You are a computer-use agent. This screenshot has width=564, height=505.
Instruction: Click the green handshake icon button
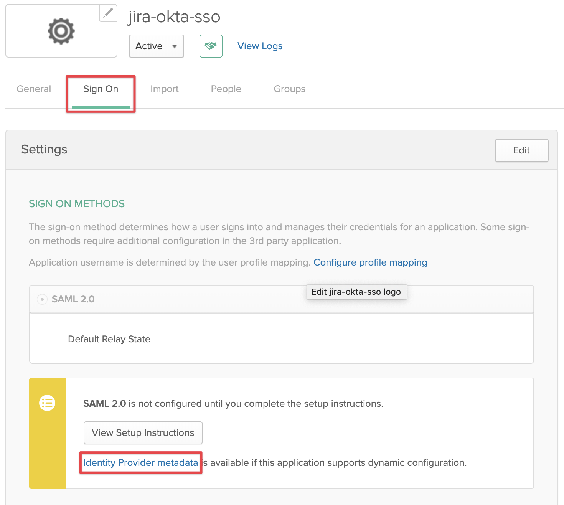(211, 46)
